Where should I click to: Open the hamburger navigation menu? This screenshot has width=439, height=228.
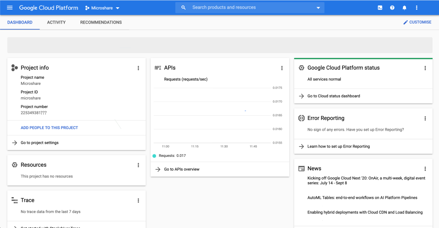click(10, 8)
